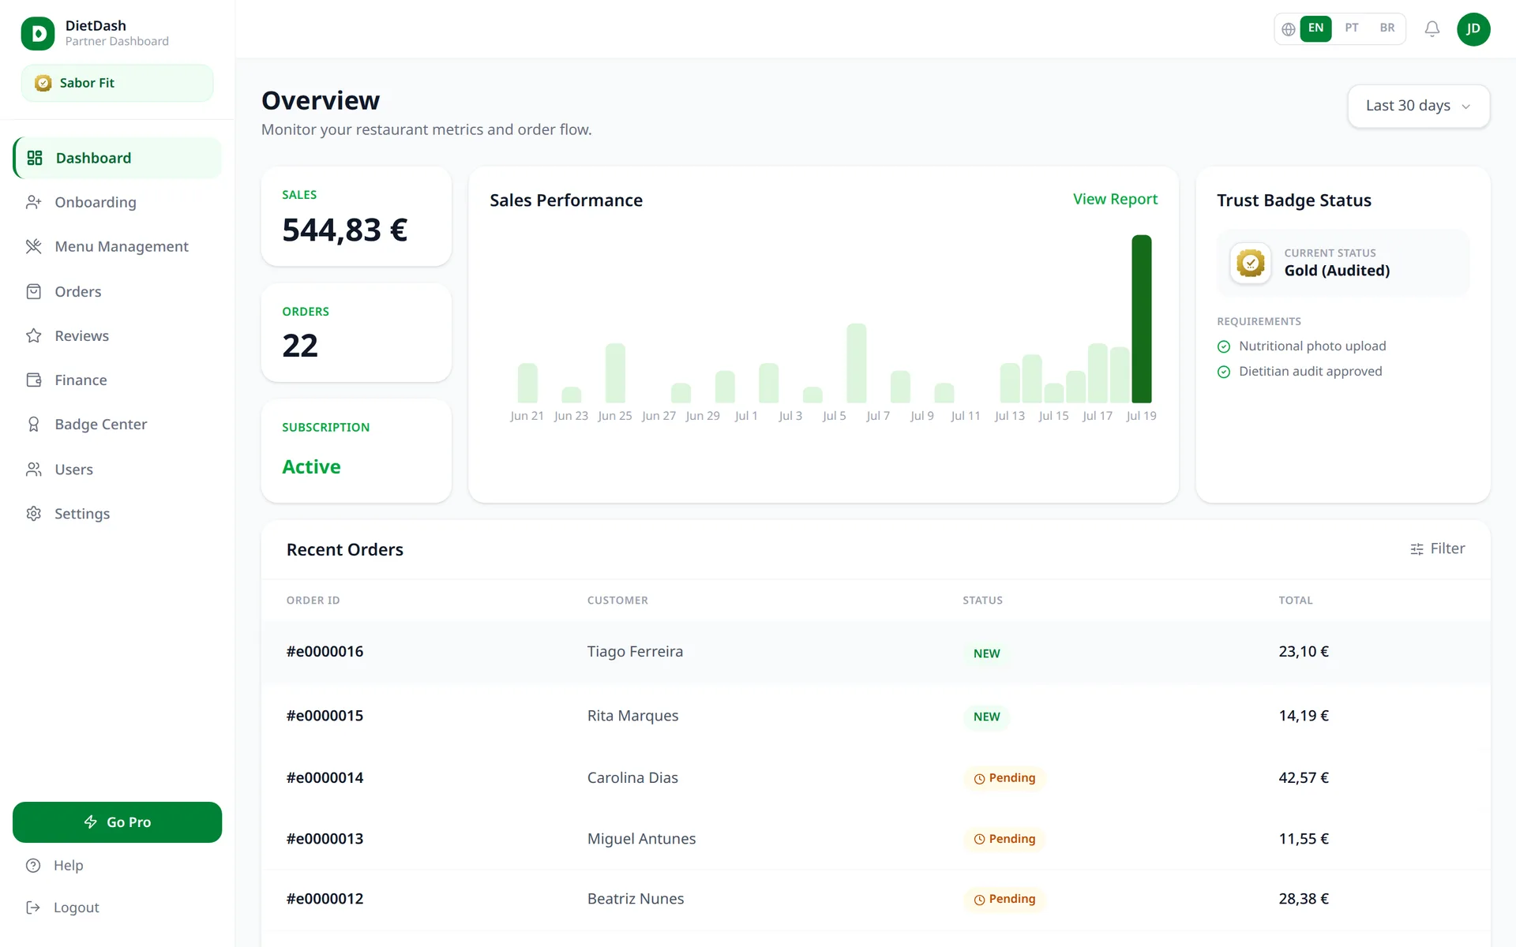Open the Onboarding section
Viewport: 1516px width, 947px height.
117,202
